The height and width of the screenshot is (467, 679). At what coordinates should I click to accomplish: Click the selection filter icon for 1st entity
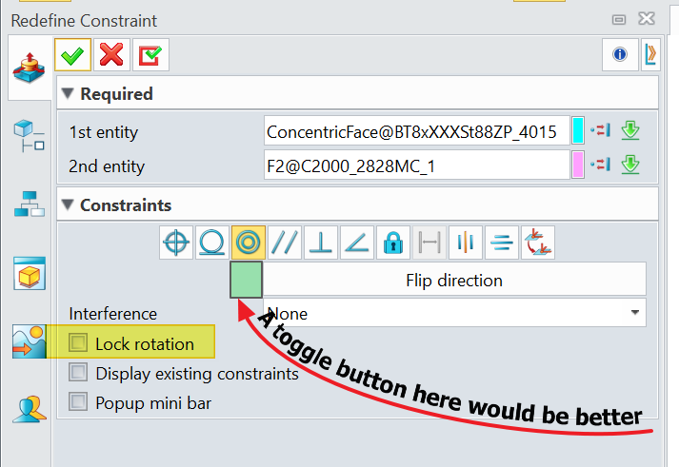[x=601, y=130]
